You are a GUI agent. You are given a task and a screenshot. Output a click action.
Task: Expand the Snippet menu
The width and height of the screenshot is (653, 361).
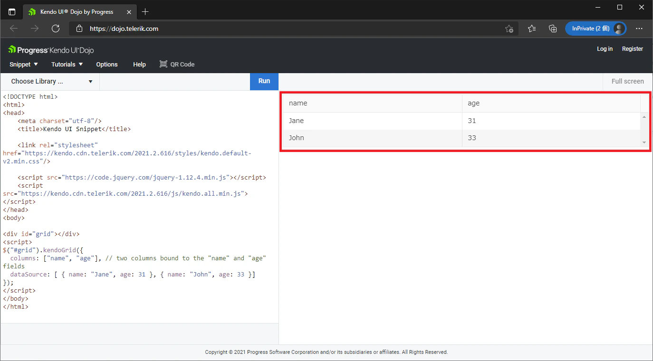click(x=24, y=64)
